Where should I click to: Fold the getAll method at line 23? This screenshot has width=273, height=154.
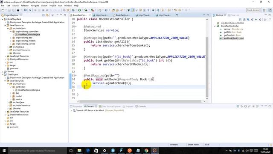click(76, 38)
